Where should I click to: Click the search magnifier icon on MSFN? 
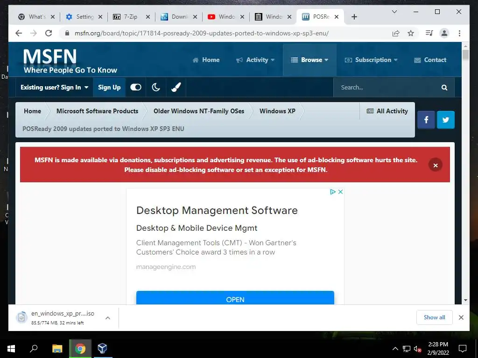pyautogui.click(x=444, y=88)
